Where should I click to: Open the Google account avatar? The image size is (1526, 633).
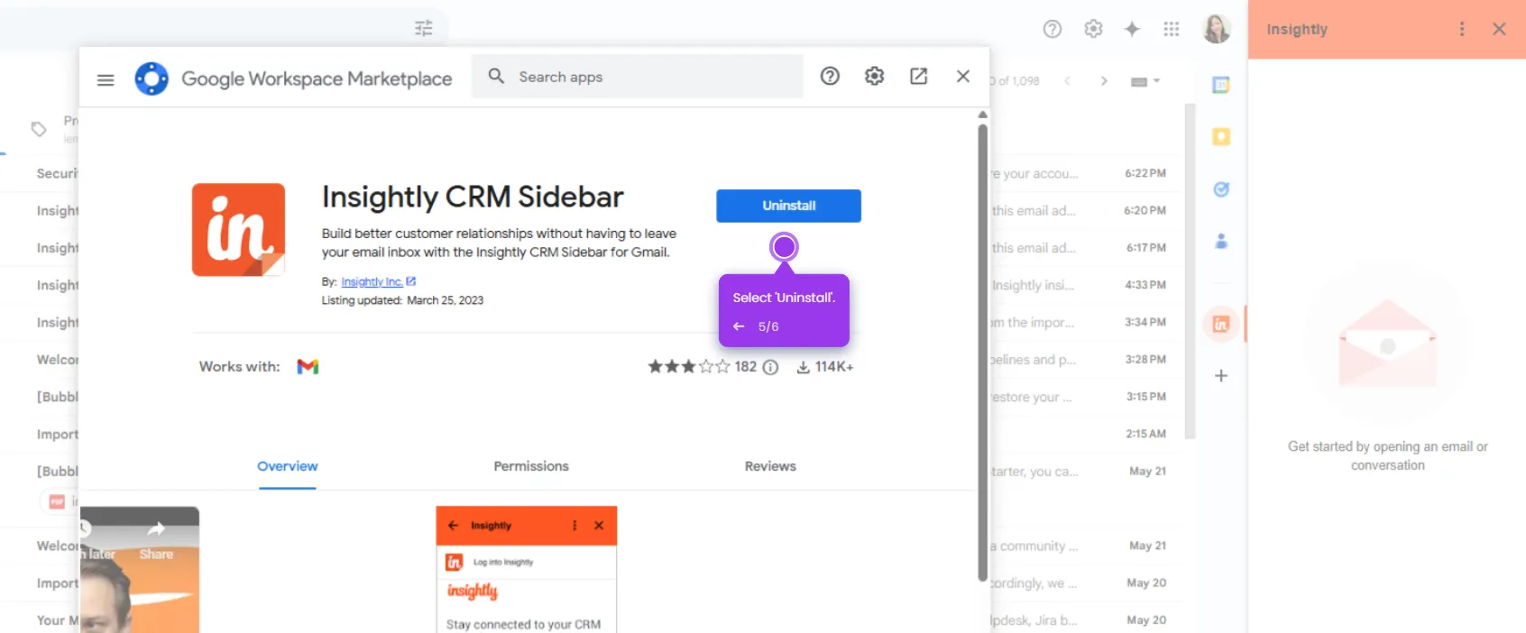(1217, 29)
